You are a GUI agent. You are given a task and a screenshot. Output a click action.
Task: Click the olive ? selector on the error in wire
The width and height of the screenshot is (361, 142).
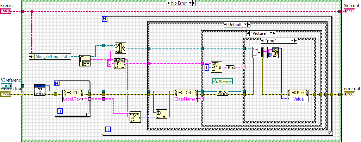23,94
